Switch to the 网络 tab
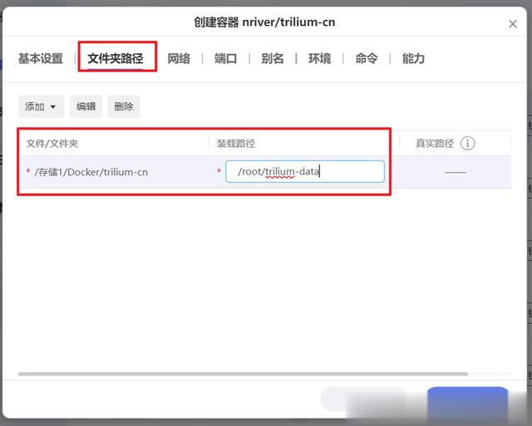The height and width of the screenshot is (426, 532). coord(179,58)
